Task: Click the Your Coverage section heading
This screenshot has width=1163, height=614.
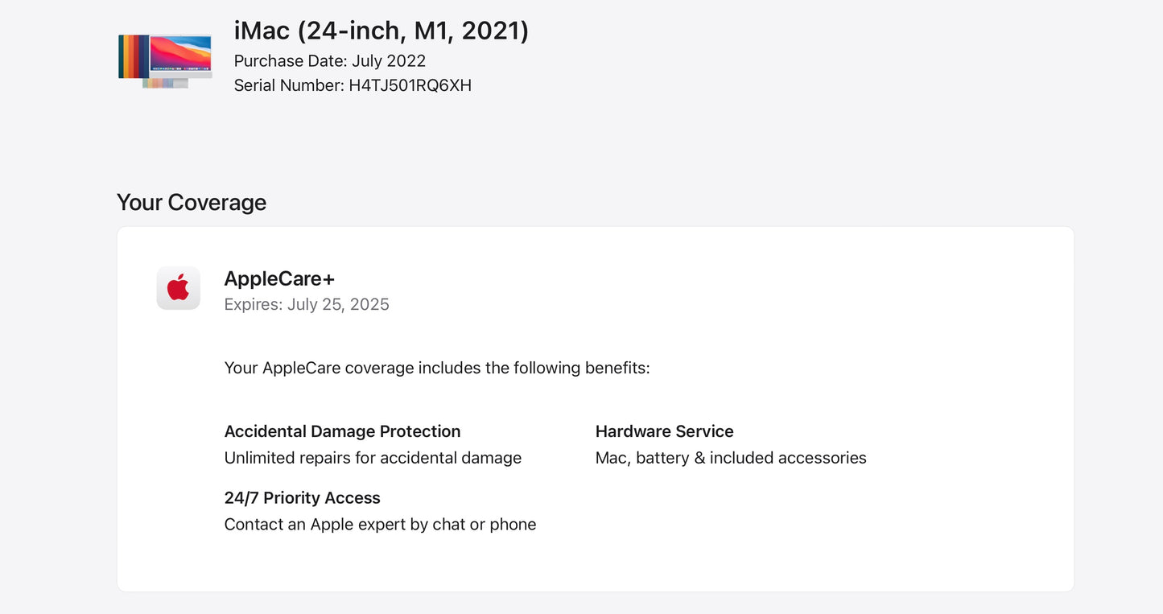Action: [x=191, y=202]
